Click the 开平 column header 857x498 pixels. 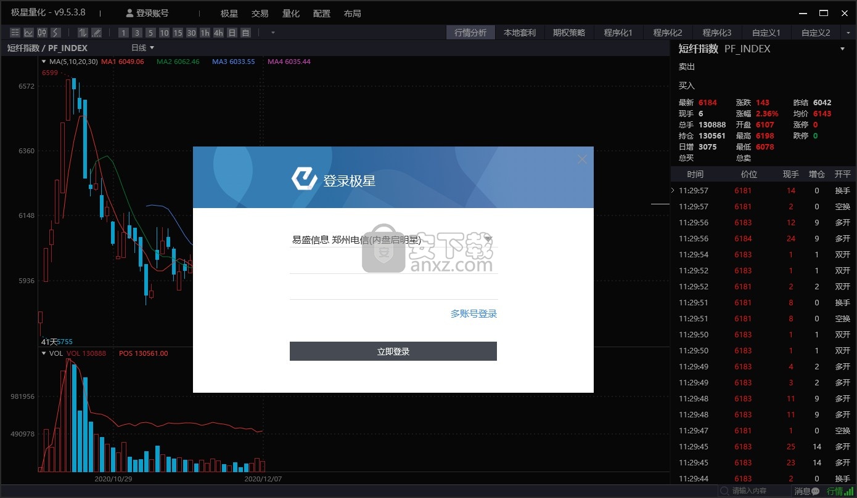[x=843, y=174]
